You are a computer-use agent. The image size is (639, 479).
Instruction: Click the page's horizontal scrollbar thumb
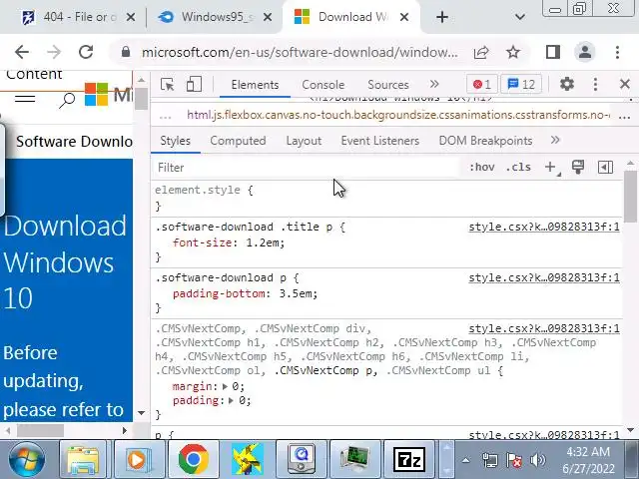click(x=40, y=430)
